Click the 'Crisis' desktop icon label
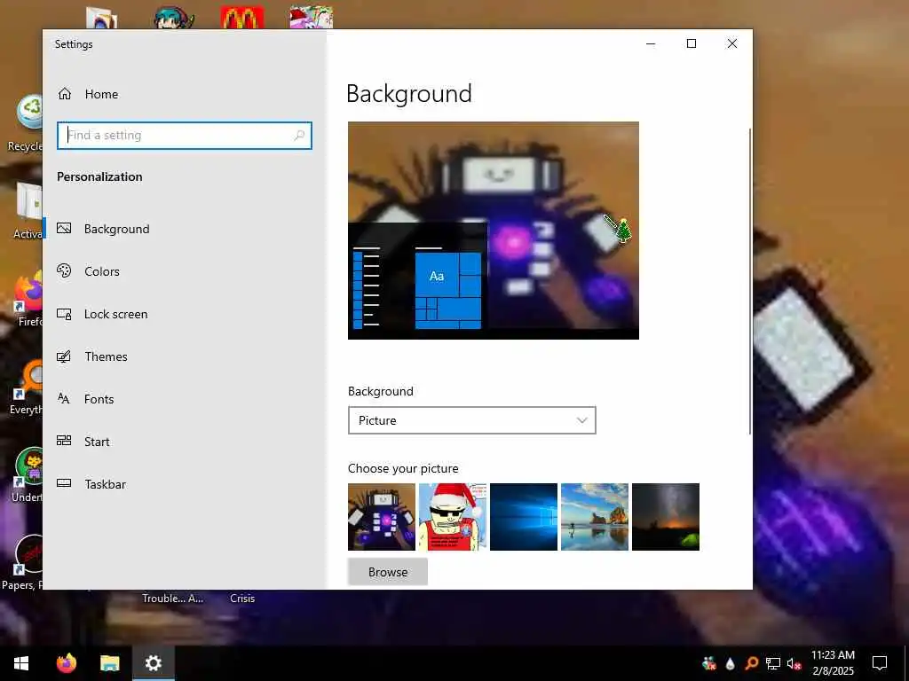 pyautogui.click(x=242, y=599)
